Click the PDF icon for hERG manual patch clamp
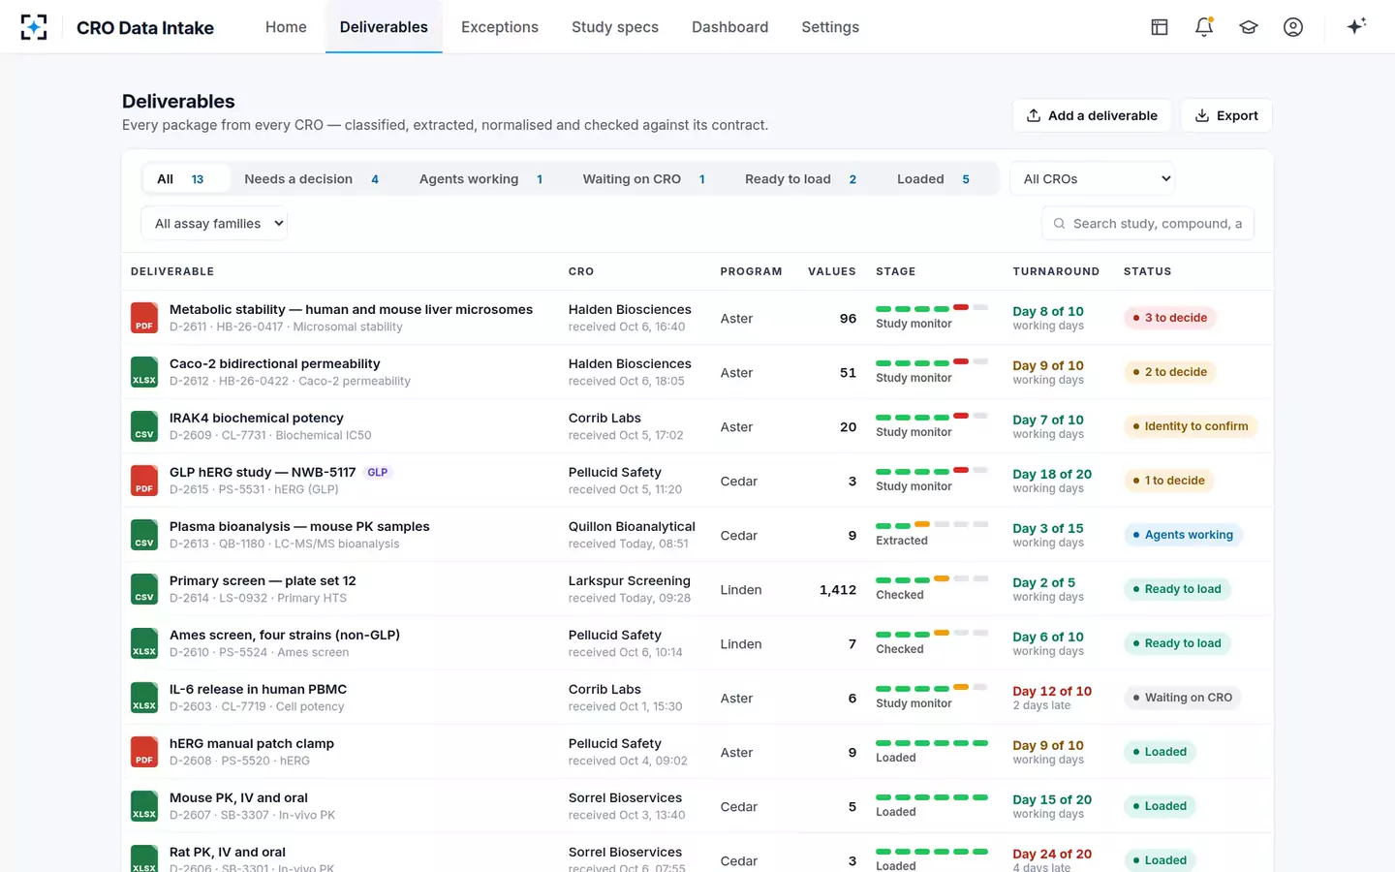1395x872 pixels. tap(144, 752)
